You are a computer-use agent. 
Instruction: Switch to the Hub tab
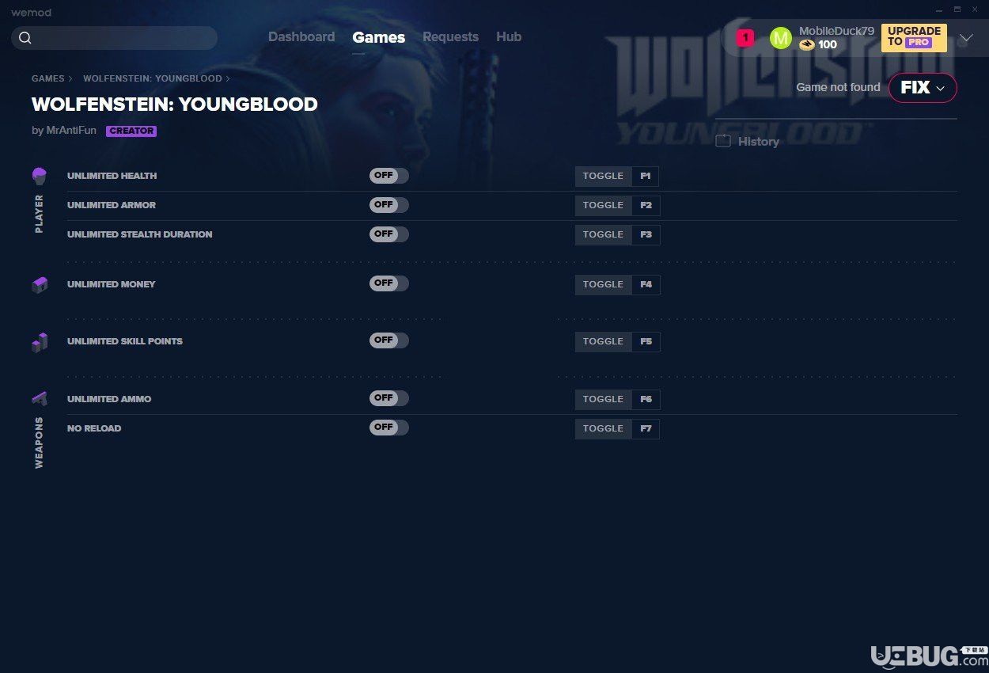509,37
